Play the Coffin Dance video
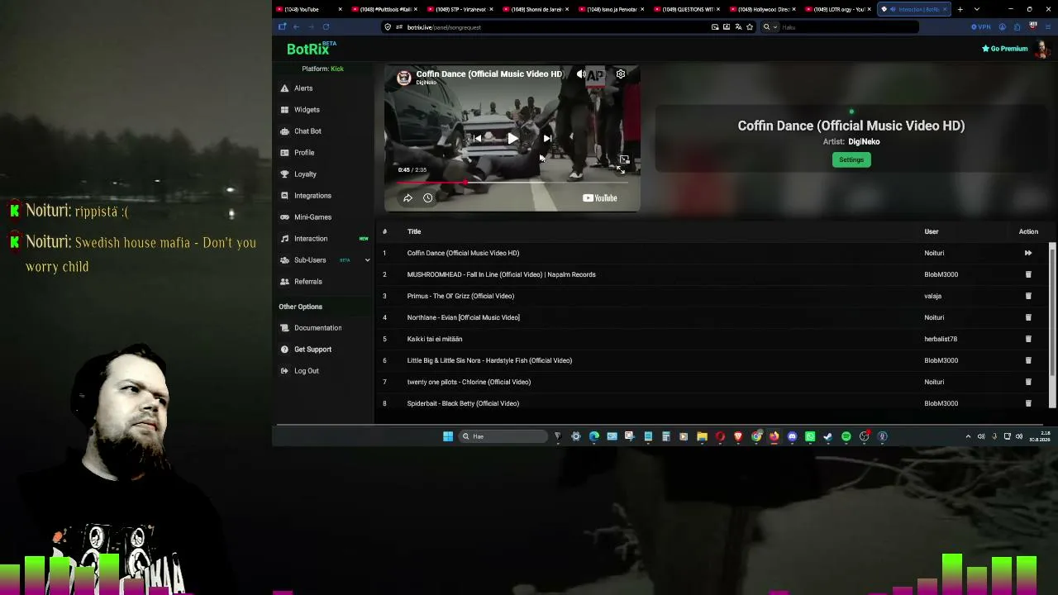1058x595 pixels. [512, 139]
